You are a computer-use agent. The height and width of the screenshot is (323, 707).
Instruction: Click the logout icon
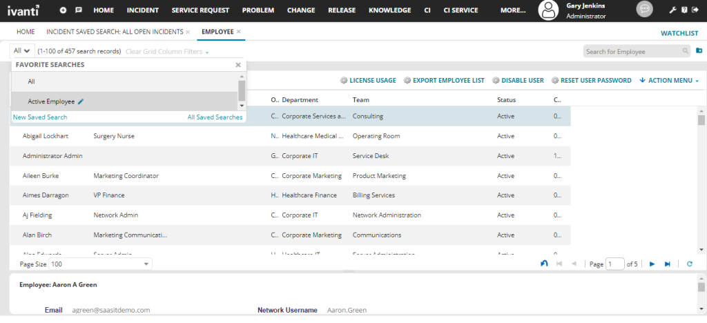(x=695, y=10)
